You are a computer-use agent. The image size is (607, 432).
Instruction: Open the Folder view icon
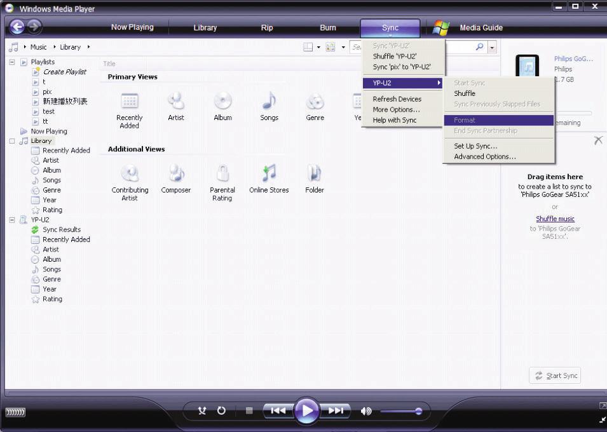pyautogui.click(x=315, y=173)
